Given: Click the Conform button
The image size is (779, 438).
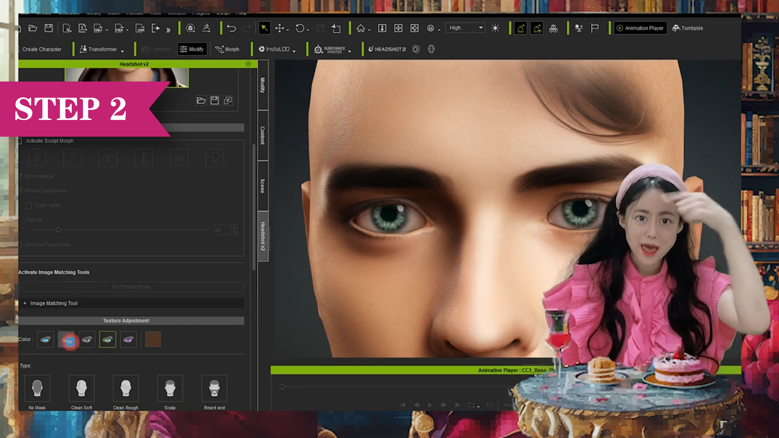Looking at the screenshot, I should pyautogui.click(x=156, y=49).
